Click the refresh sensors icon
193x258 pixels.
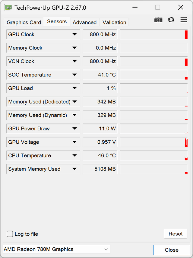[x=171, y=20]
